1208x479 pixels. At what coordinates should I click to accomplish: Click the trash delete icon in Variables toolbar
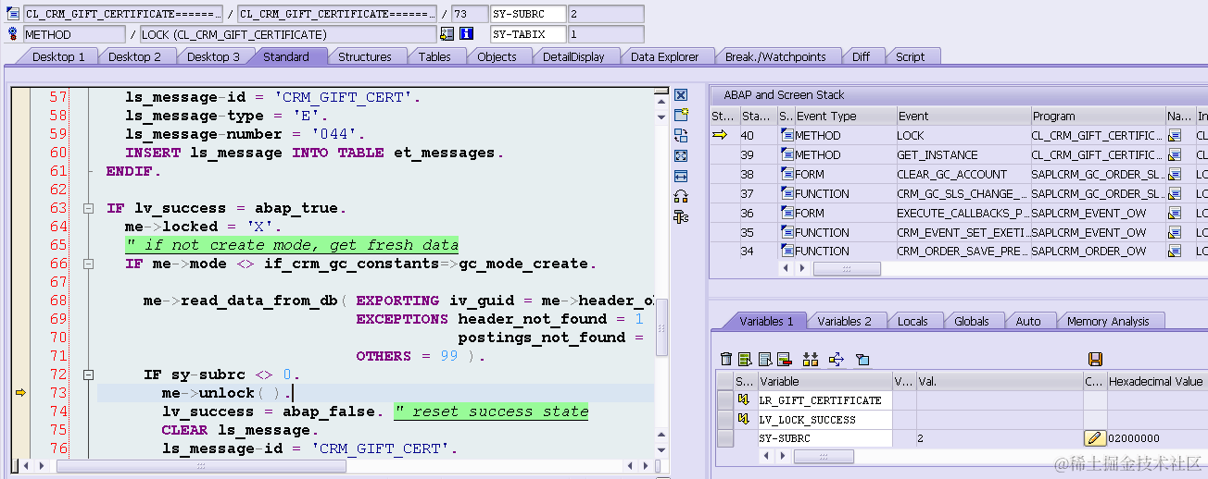coord(726,359)
